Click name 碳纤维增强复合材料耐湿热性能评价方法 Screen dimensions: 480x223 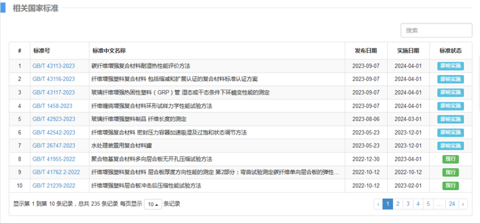141,66
